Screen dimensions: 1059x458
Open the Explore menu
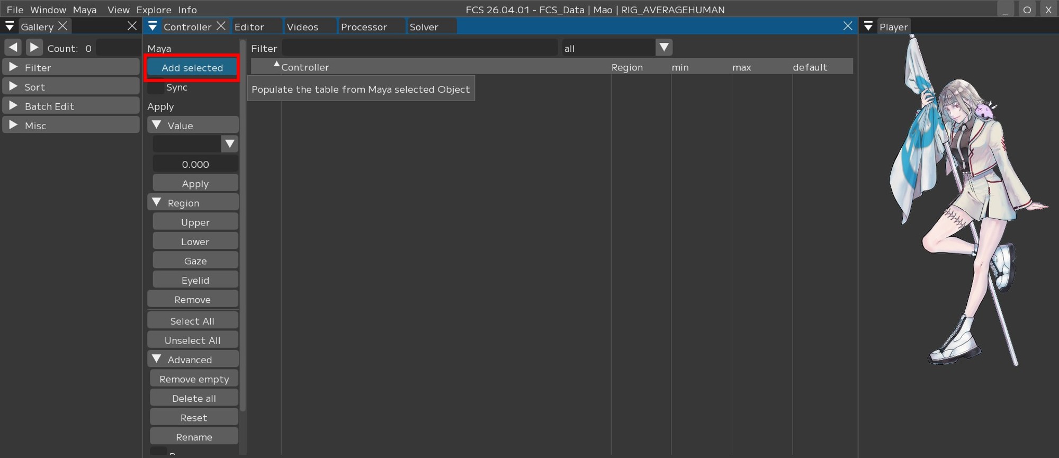click(x=154, y=10)
